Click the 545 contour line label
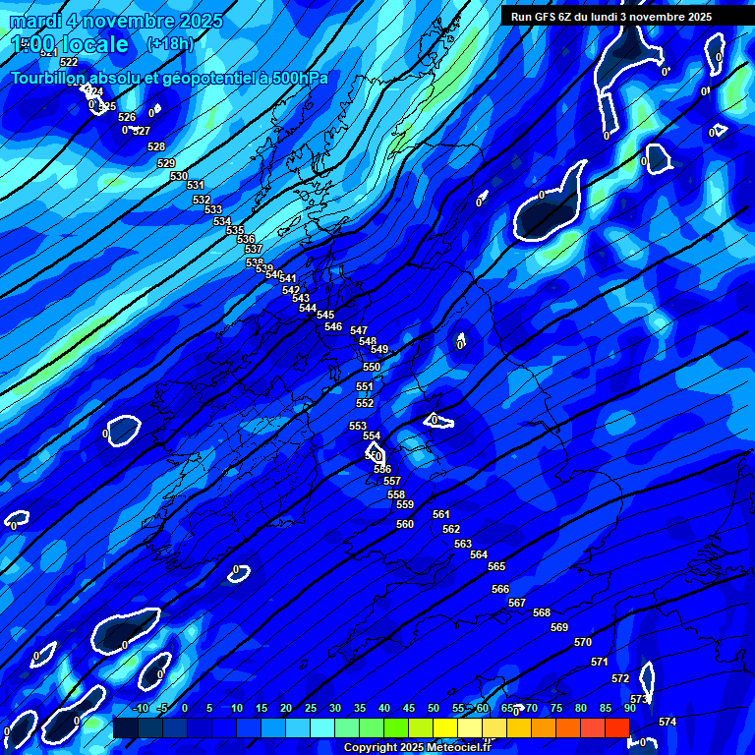 [x=325, y=316]
